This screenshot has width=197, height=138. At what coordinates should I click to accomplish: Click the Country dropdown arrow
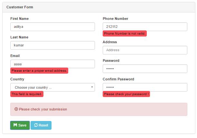pyautogui.click(x=92, y=87)
